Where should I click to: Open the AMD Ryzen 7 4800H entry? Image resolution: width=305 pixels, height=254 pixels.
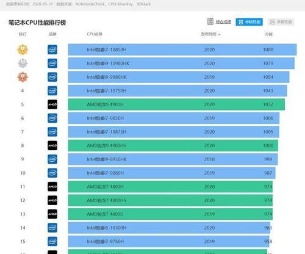coord(170,187)
